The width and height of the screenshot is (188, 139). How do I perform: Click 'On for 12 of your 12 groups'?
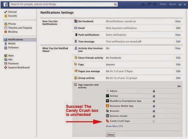click(121, 78)
